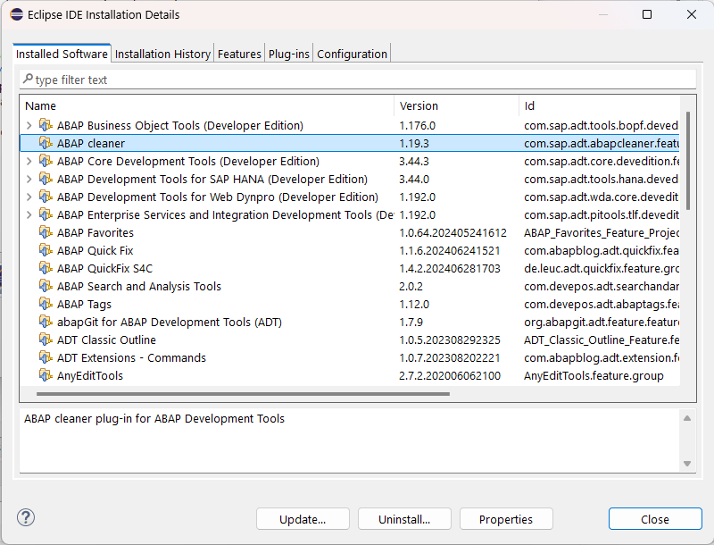Click the Update... button
This screenshot has height=545, width=714.
pos(303,519)
